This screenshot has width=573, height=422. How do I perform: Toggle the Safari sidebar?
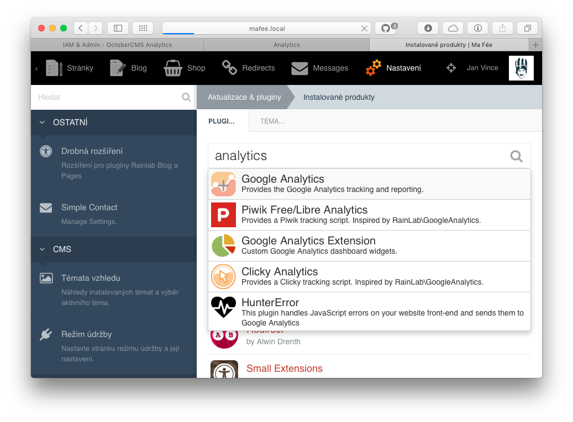pyautogui.click(x=118, y=28)
